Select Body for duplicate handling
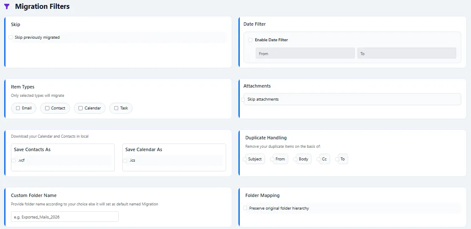Screen dimensions: 471x229 (x=295, y=159)
